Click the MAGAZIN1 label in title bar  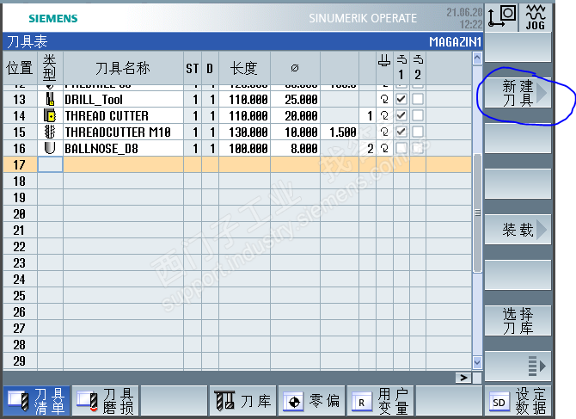(456, 42)
